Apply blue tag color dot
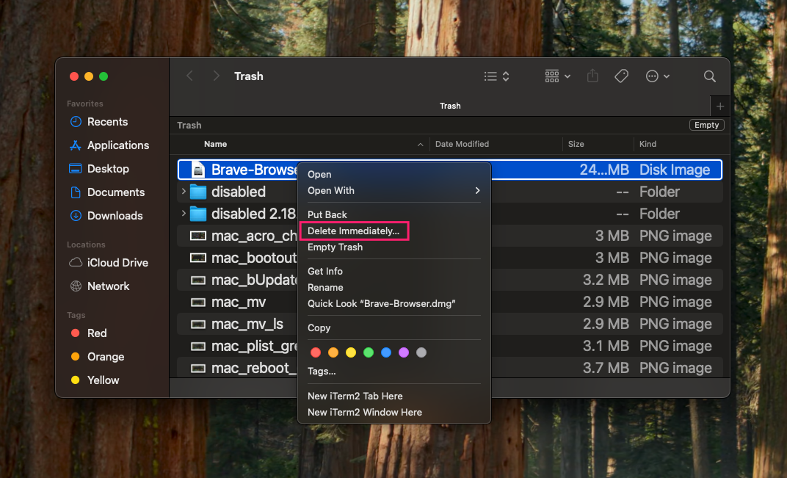This screenshot has width=787, height=478. tap(386, 352)
